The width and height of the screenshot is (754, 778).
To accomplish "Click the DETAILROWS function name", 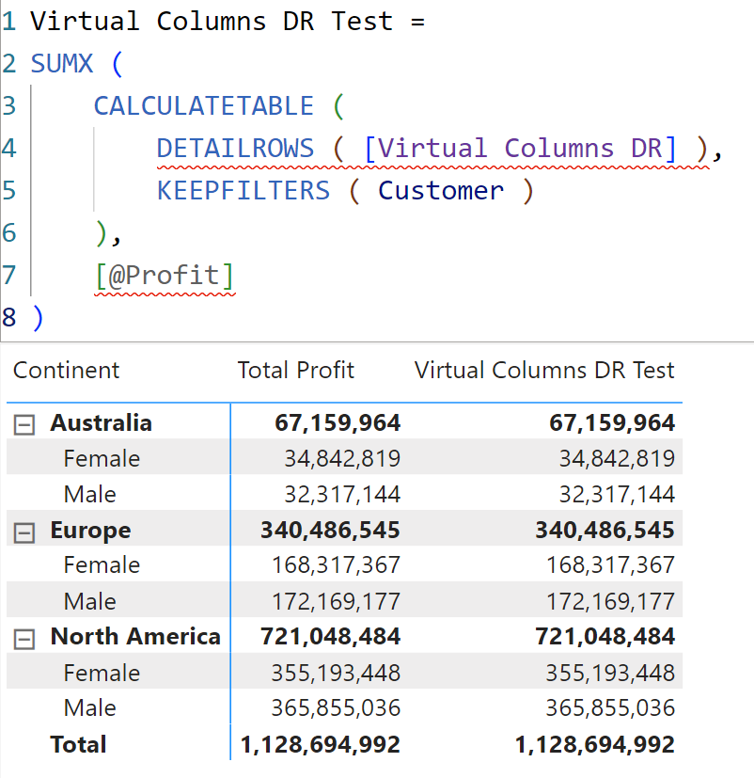I will (235, 148).
